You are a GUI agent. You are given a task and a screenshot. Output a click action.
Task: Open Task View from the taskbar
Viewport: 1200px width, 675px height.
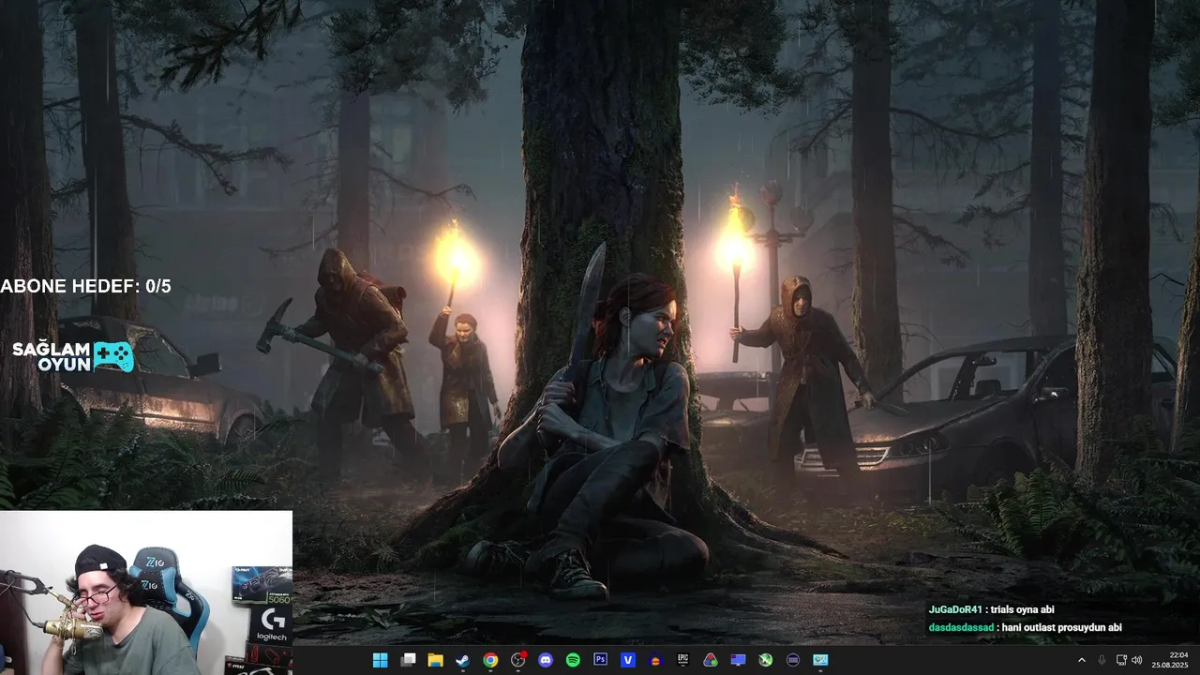408,660
